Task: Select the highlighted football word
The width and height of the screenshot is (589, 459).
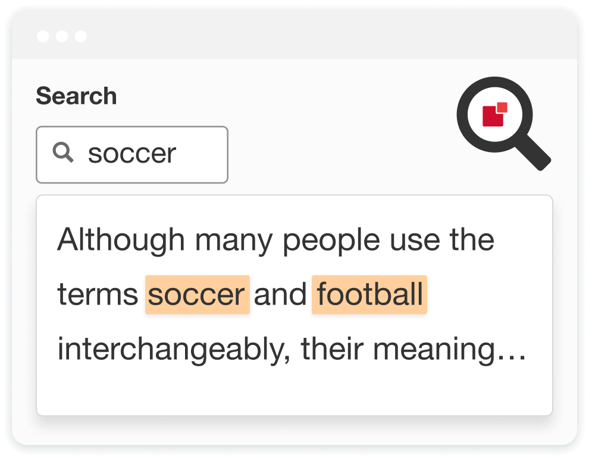Action: pyautogui.click(x=369, y=295)
